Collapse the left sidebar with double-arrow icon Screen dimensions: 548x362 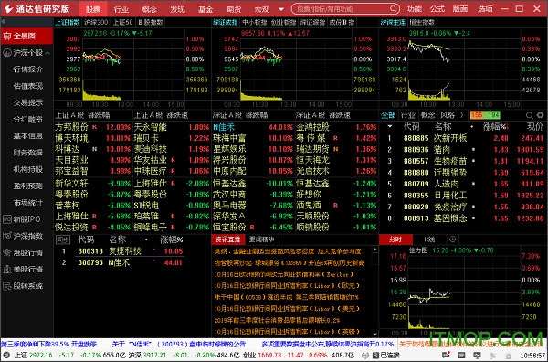[x=4, y=22]
